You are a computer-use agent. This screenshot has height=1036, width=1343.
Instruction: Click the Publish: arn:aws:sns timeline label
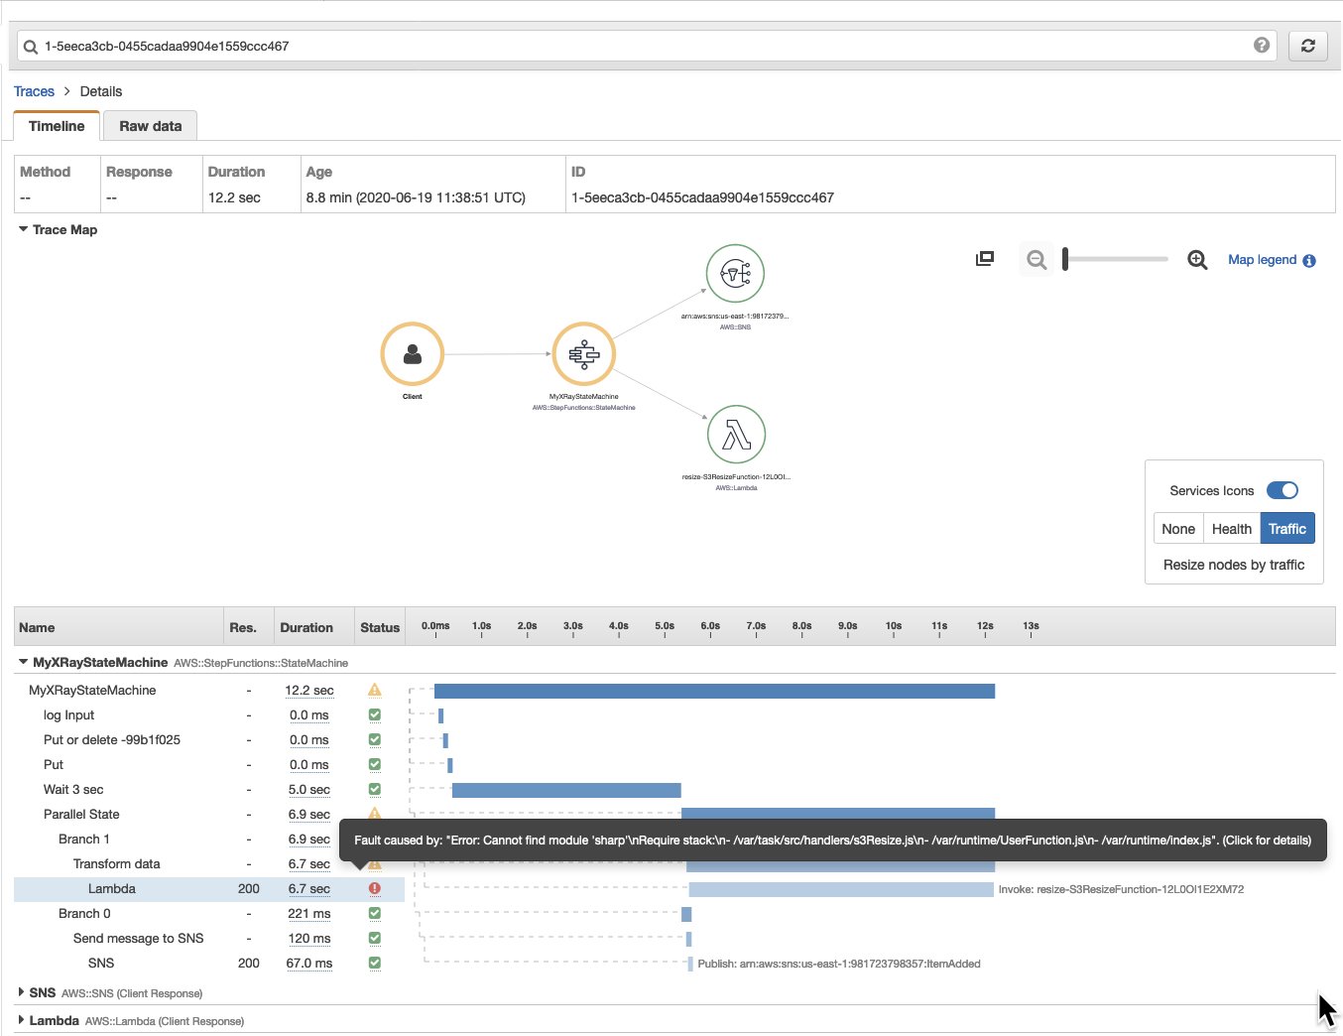click(x=839, y=964)
